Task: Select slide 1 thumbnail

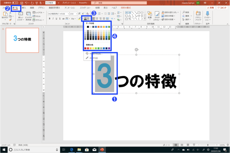Action: tap(22, 40)
